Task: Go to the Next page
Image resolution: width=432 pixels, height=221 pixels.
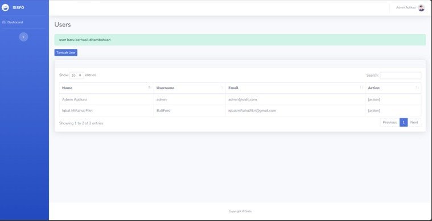Action: pos(414,122)
